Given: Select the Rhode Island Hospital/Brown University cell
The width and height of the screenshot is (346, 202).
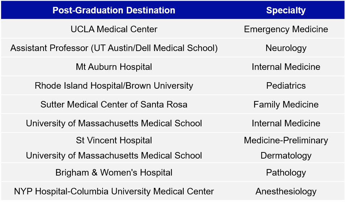Looking at the screenshot, I should (x=114, y=86).
